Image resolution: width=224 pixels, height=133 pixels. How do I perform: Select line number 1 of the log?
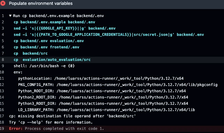(3, 16)
